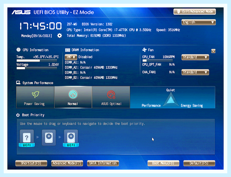This screenshot has height=177, width=231.
Task: Click the DIMM_A1 N/A entry
Action: point(75,63)
